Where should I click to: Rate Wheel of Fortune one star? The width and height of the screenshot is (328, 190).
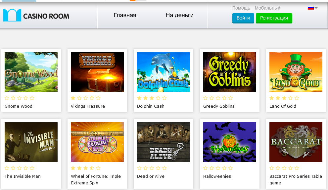(x=73, y=168)
